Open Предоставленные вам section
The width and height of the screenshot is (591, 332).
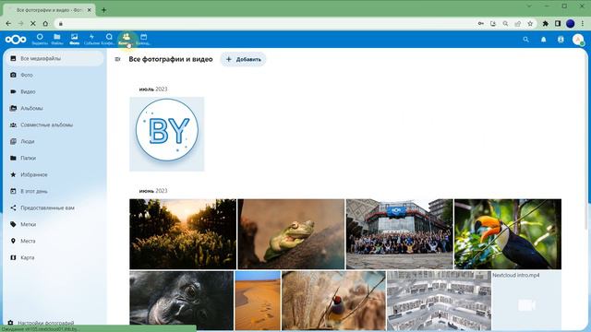click(x=54, y=207)
